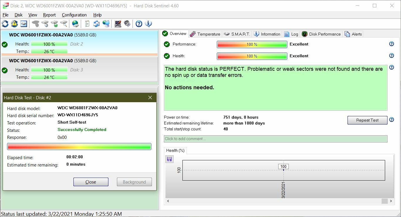The image size is (401, 217).
Task: Open the View menu
Action: pyautogui.click(x=33, y=15)
